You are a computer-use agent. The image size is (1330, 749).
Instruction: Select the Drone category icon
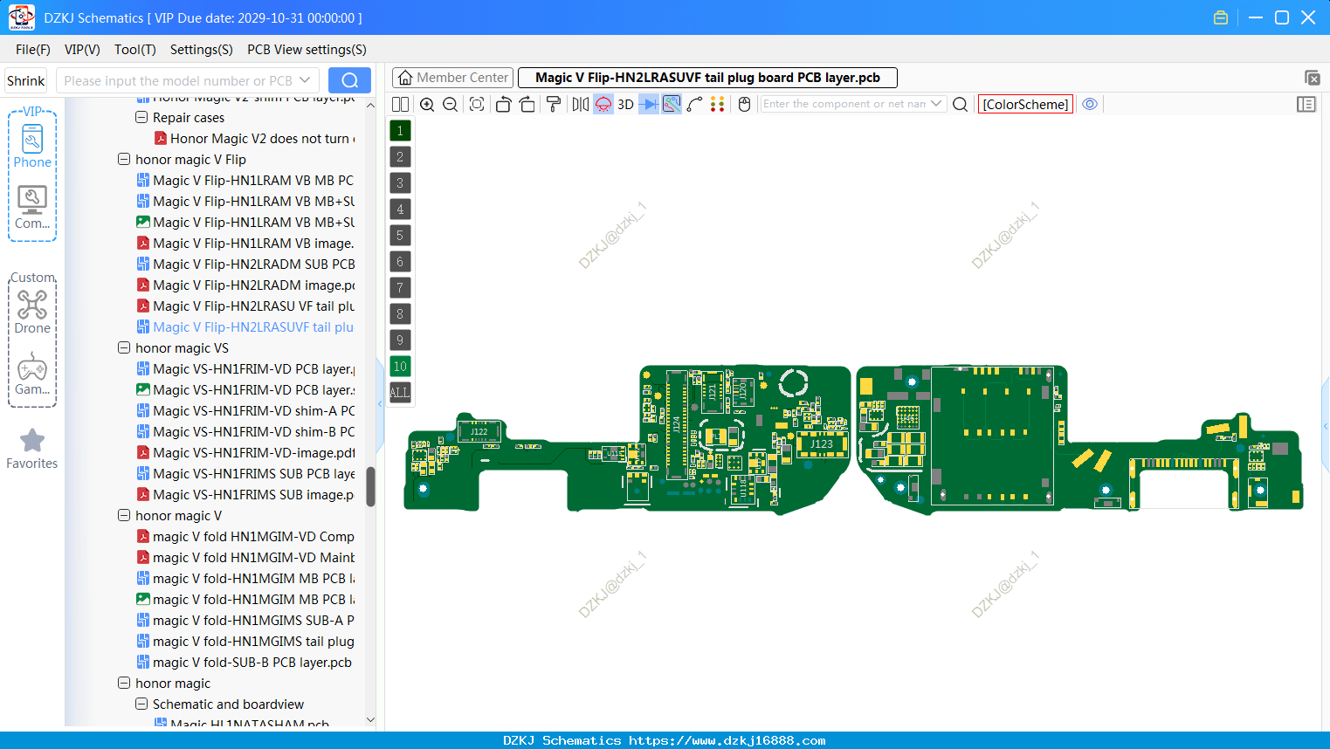point(32,313)
